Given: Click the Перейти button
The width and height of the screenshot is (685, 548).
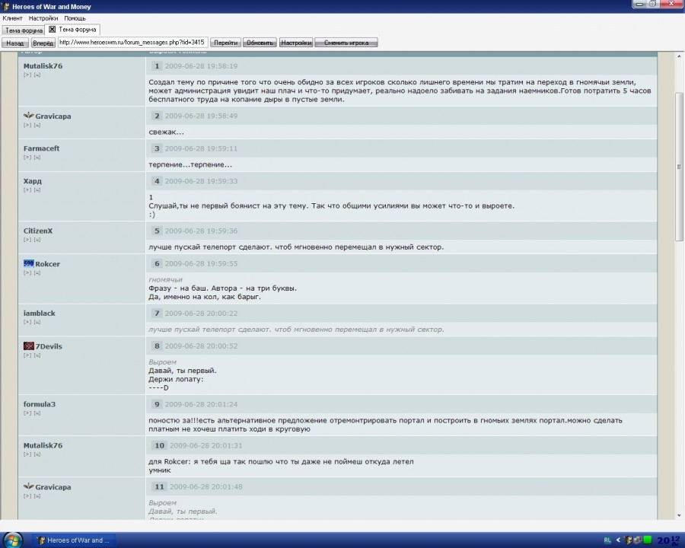Looking at the screenshot, I should [x=225, y=43].
